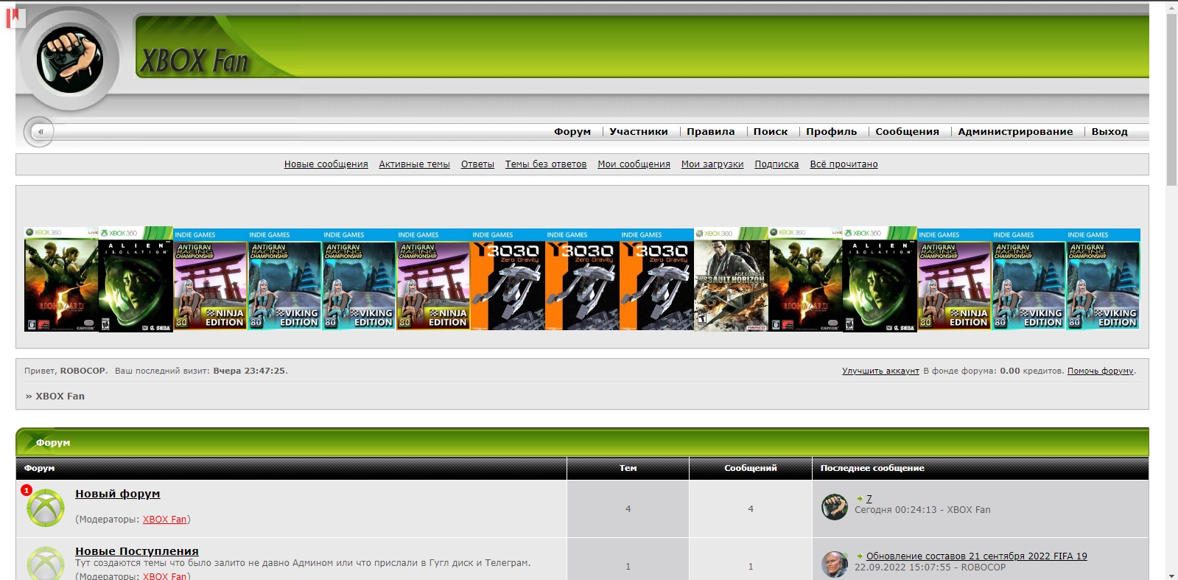Click the Улучшить аккаунт link
Image resolution: width=1178 pixels, height=580 pixels.
[881, 371]
